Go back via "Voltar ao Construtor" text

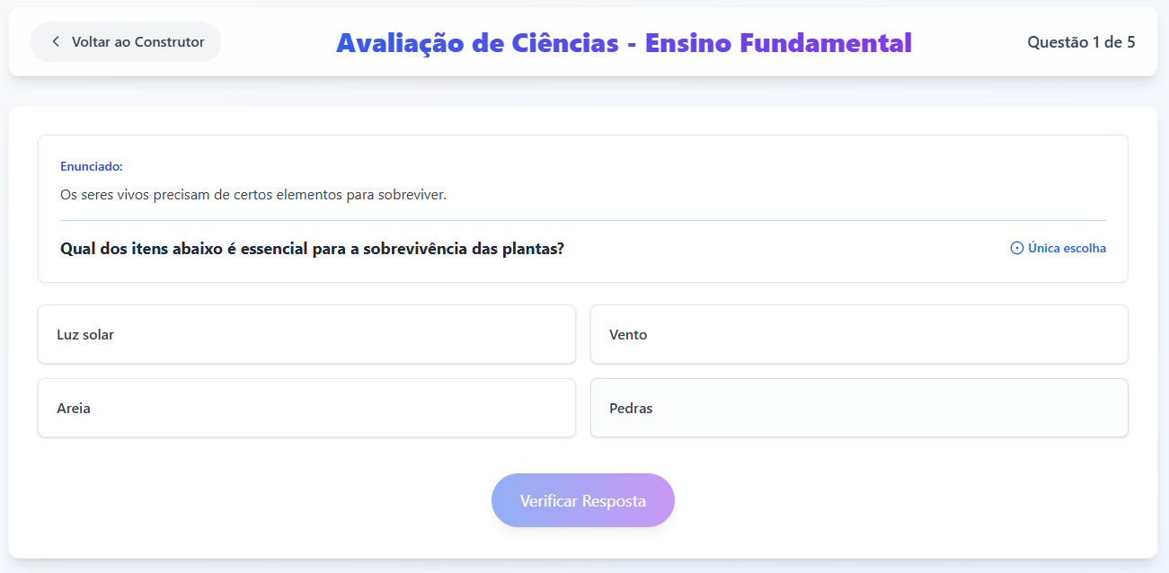pos(137,42)
